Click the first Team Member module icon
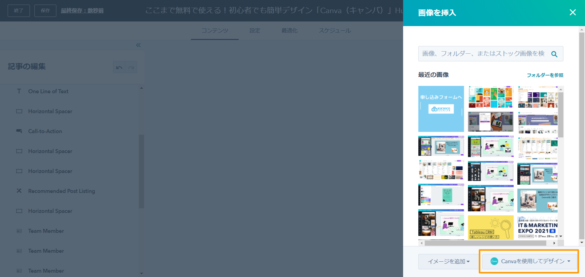This screenshot has width=585, height=277. (x=19, y=231)
